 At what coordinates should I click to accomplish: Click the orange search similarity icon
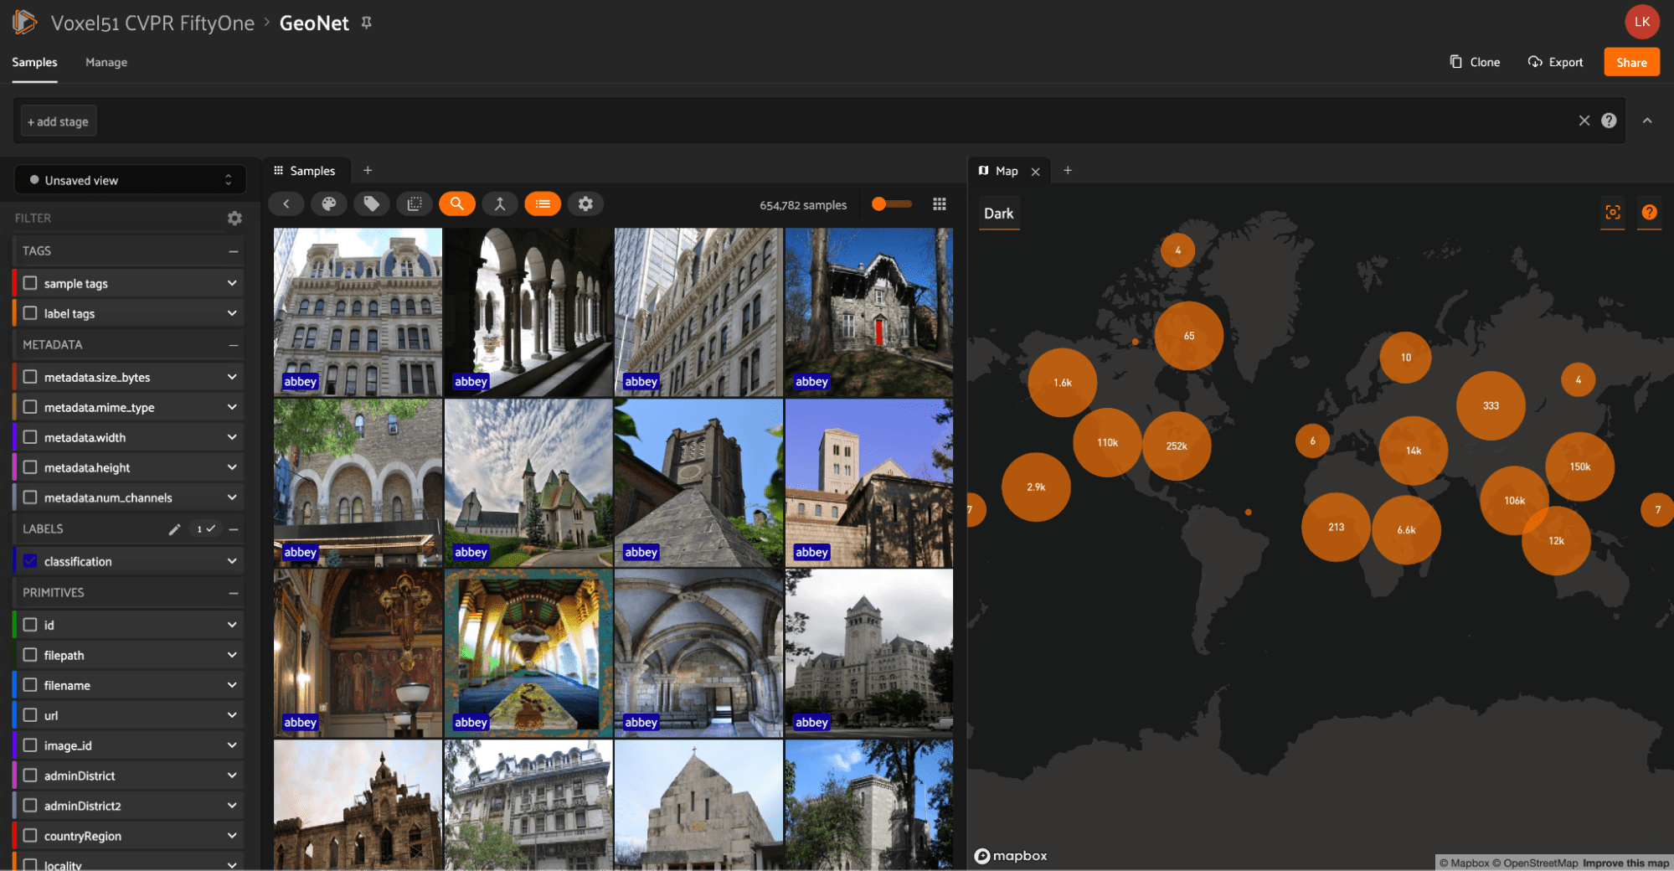click(457, 204)
